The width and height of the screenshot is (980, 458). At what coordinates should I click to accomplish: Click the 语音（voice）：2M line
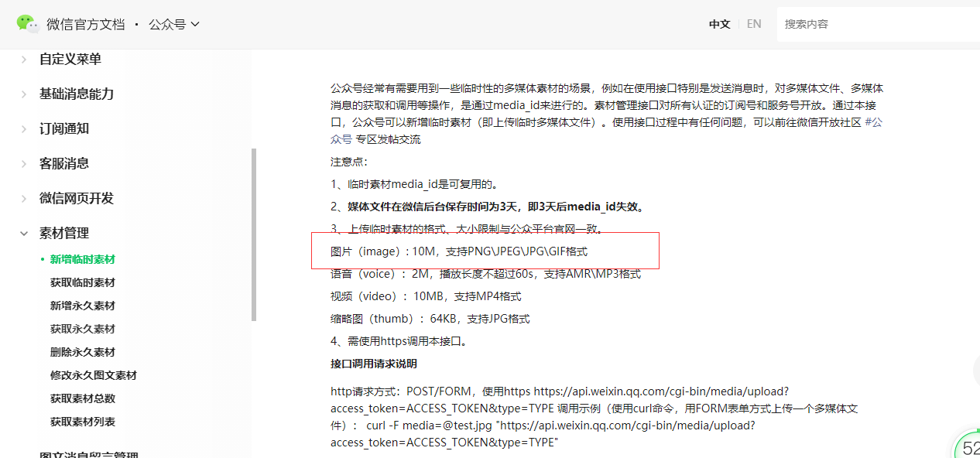485,275
